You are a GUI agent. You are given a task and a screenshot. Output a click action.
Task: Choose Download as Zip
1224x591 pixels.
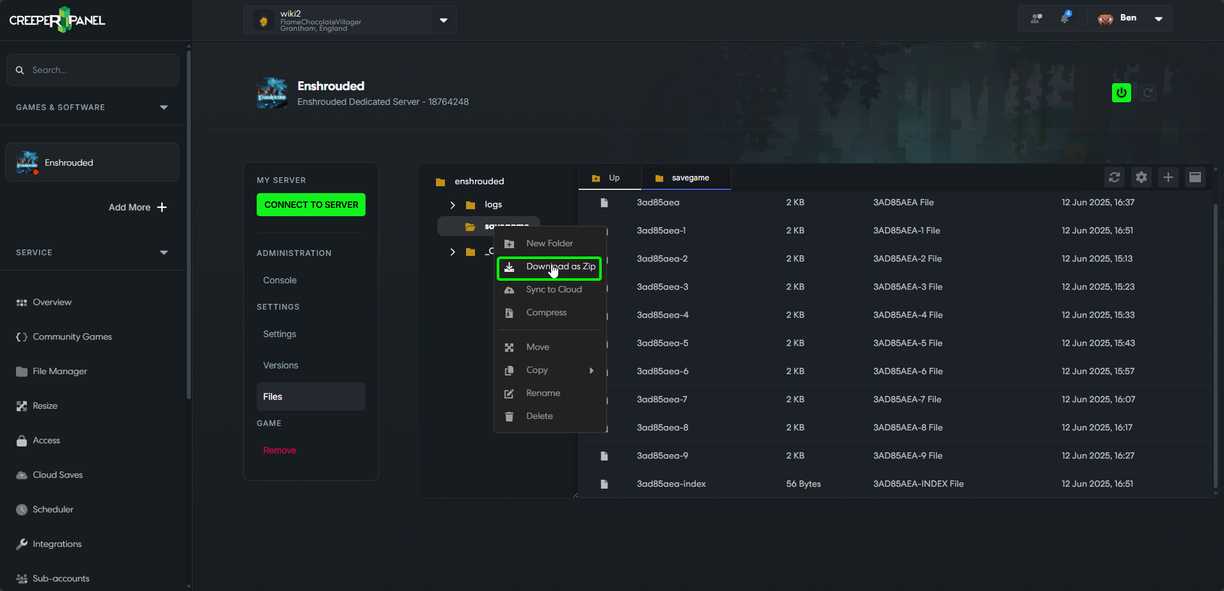[x=550, y=267]
